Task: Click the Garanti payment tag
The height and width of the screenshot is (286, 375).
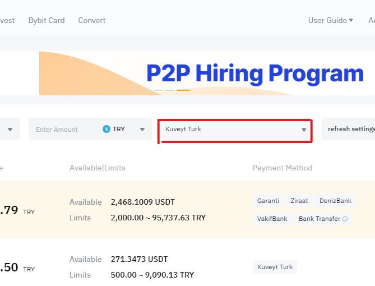Action: click(268, 201)
